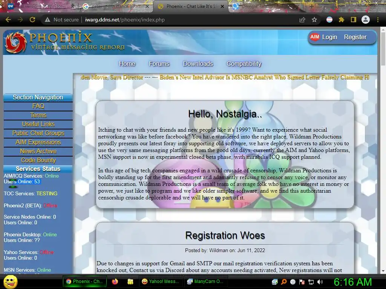This screenshot has height=289, width=386.
Task: Open the Login link
Action: [x=329, y=37]
